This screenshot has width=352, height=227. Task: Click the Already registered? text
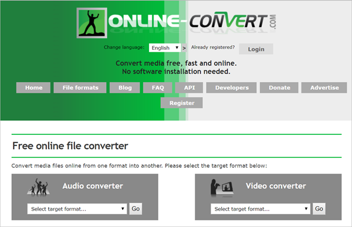click(213, 47)
